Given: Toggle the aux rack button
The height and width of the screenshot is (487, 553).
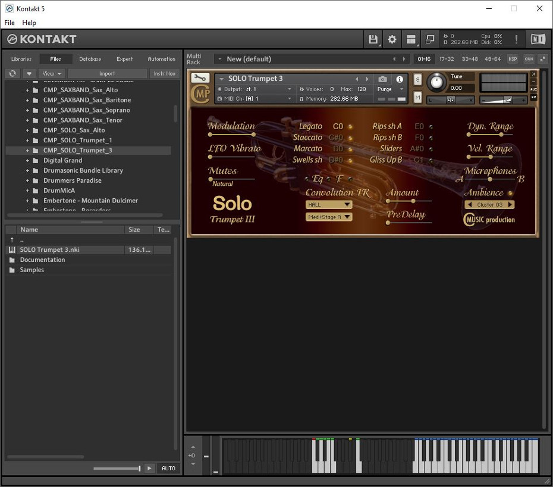Looking at the screenshot, I should 529,59.
